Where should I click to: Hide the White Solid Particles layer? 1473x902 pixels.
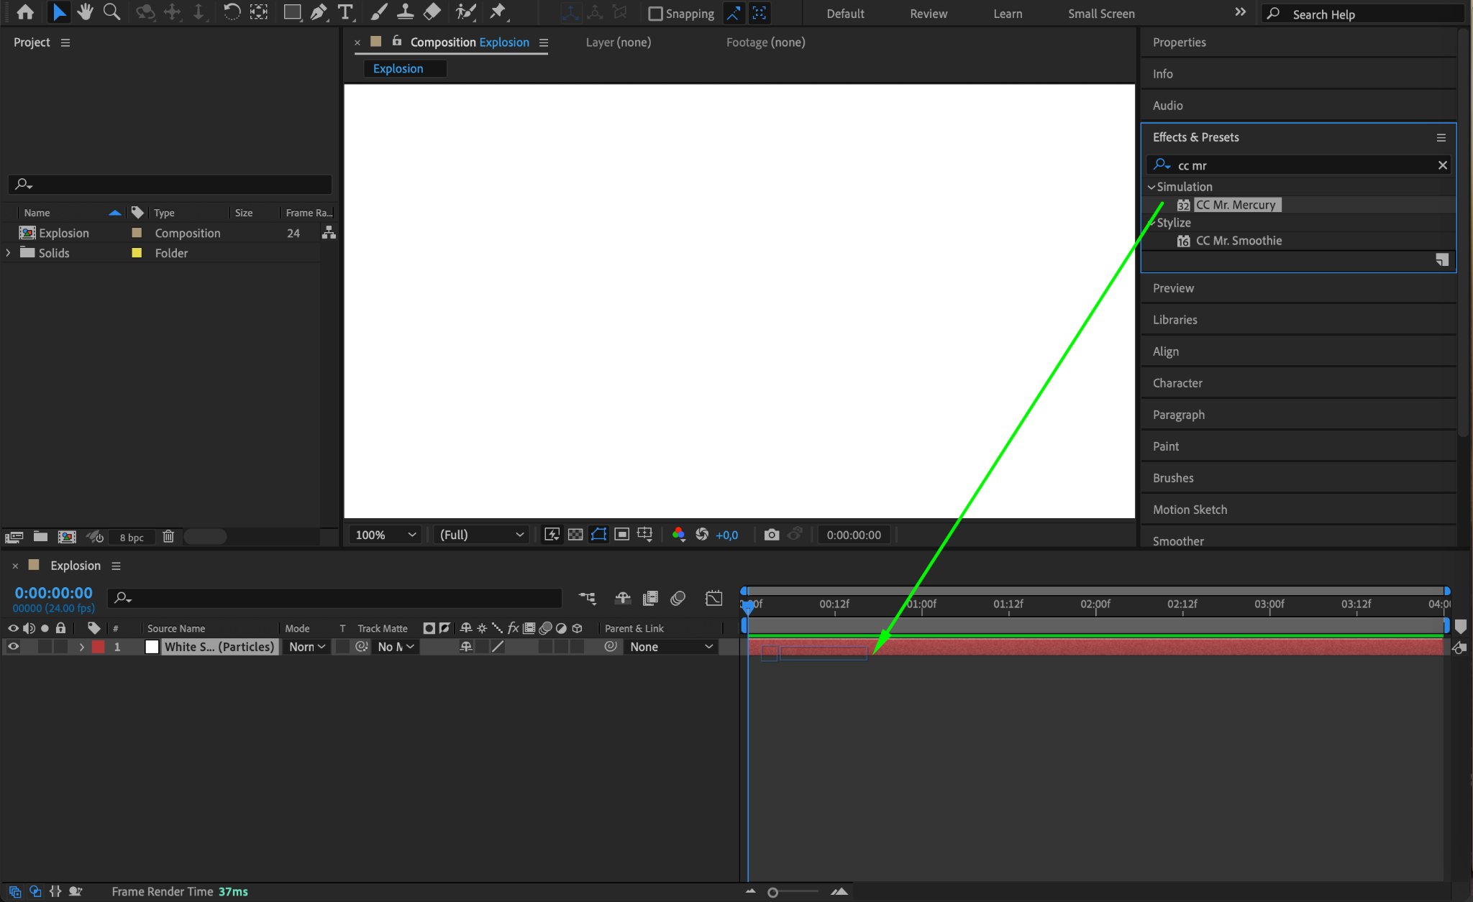(x=13, y=647)
